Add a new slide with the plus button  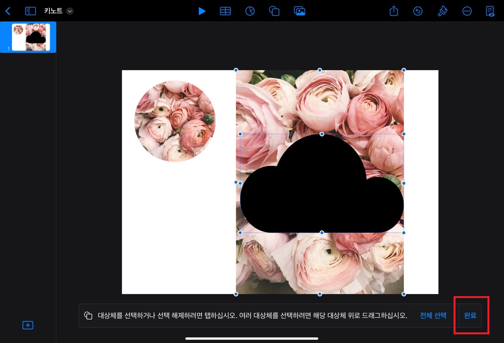pos(28,325)
